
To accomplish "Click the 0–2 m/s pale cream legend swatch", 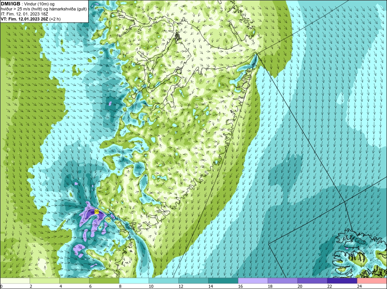I will [x=15, y=281].
